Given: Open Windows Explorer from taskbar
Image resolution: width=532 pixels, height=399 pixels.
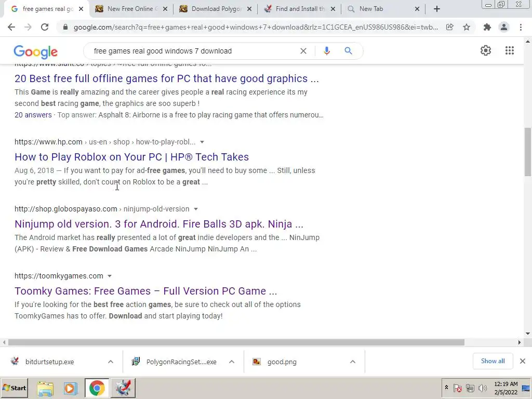Looking at the screenshot, I should click(x=45, y=388).
